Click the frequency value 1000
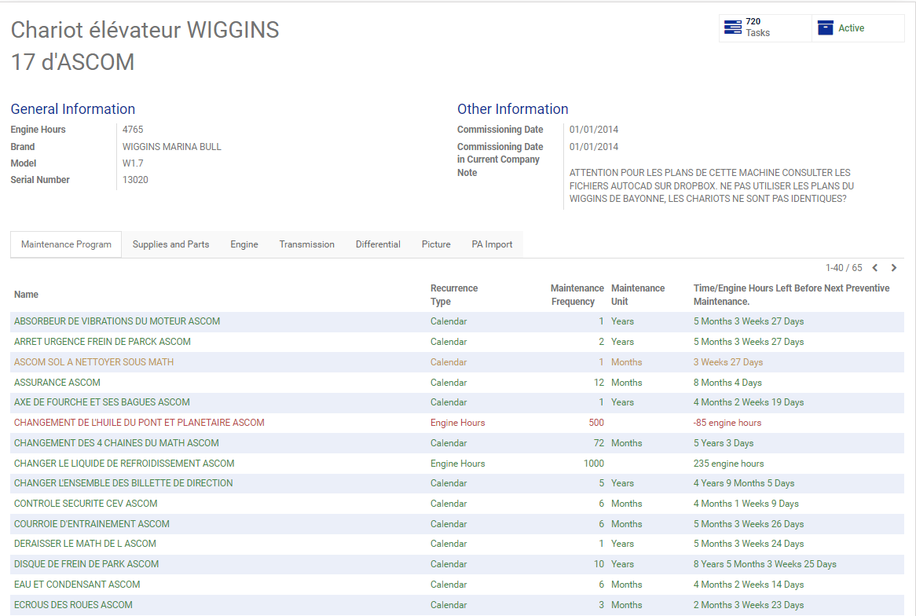 (594, 464)
